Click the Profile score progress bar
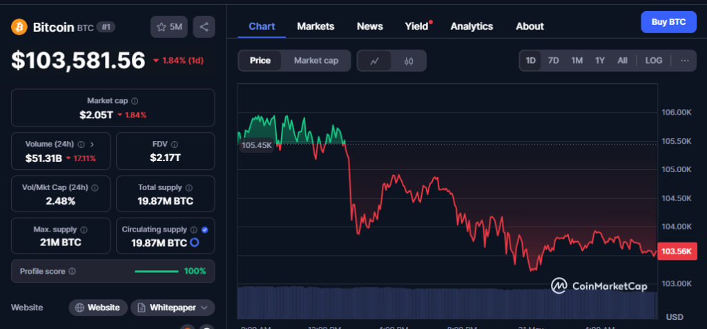 pos(157,271)
